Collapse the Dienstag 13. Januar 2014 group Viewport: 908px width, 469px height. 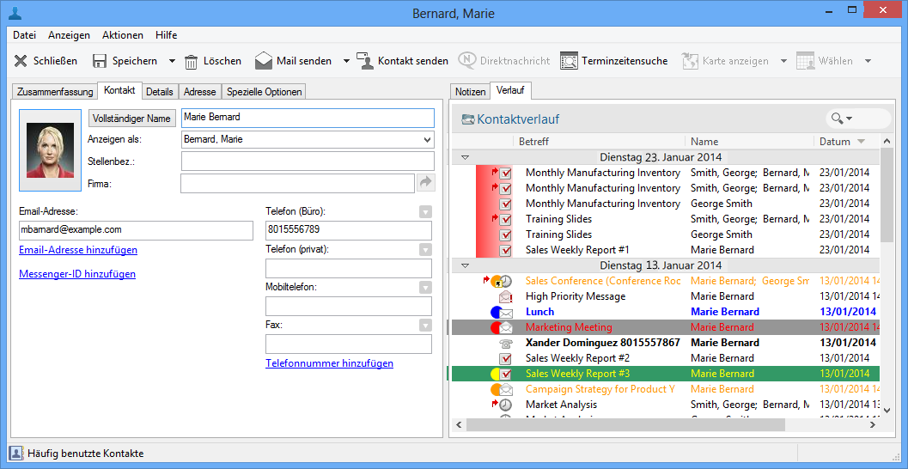[x=465, y=265]
